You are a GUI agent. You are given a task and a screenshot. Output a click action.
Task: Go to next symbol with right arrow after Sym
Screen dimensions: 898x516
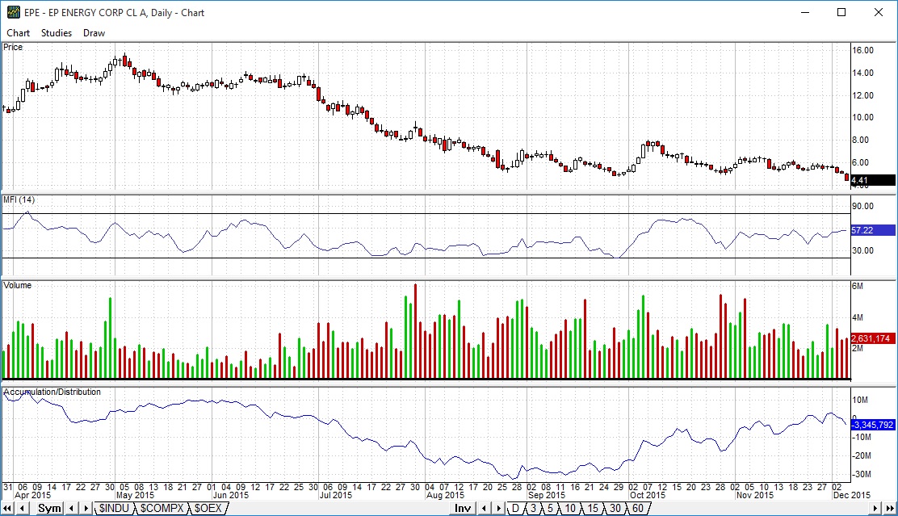[86, 509]
